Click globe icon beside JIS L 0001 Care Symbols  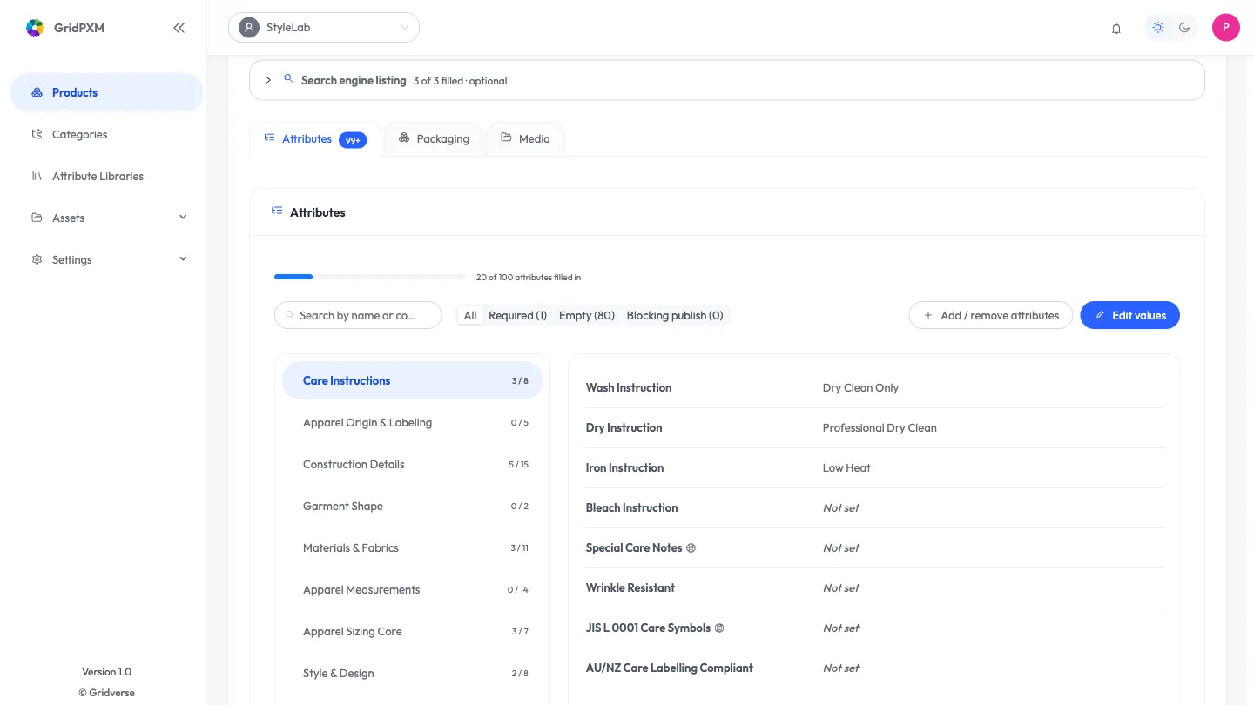pos(719,628)
